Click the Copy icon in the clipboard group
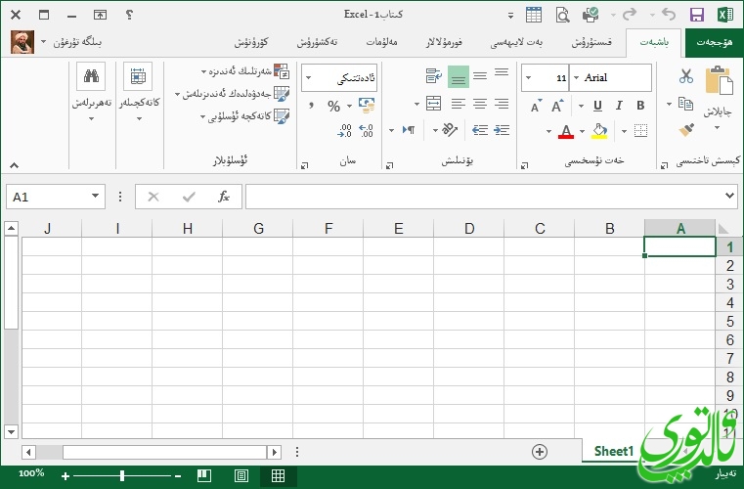The height and width of the screenshot is (489, 744). point(685,103)
